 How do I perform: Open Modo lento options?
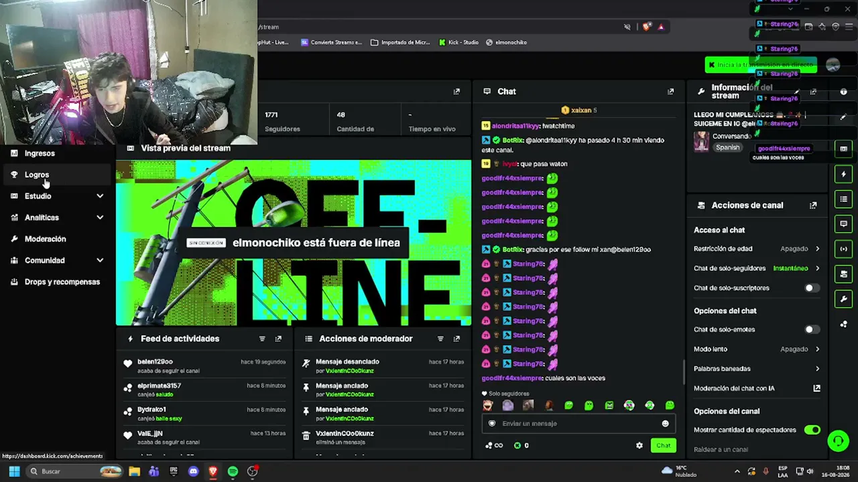pyautogui.click(x=757, y=349)
